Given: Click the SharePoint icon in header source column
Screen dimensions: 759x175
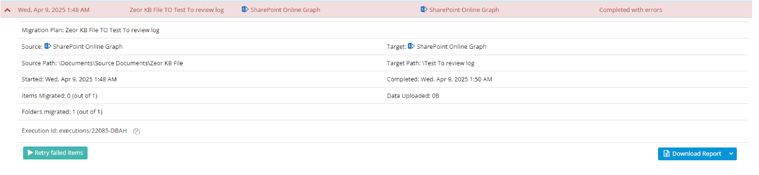Looking at the screenshot, I should (x=245, y=9).
